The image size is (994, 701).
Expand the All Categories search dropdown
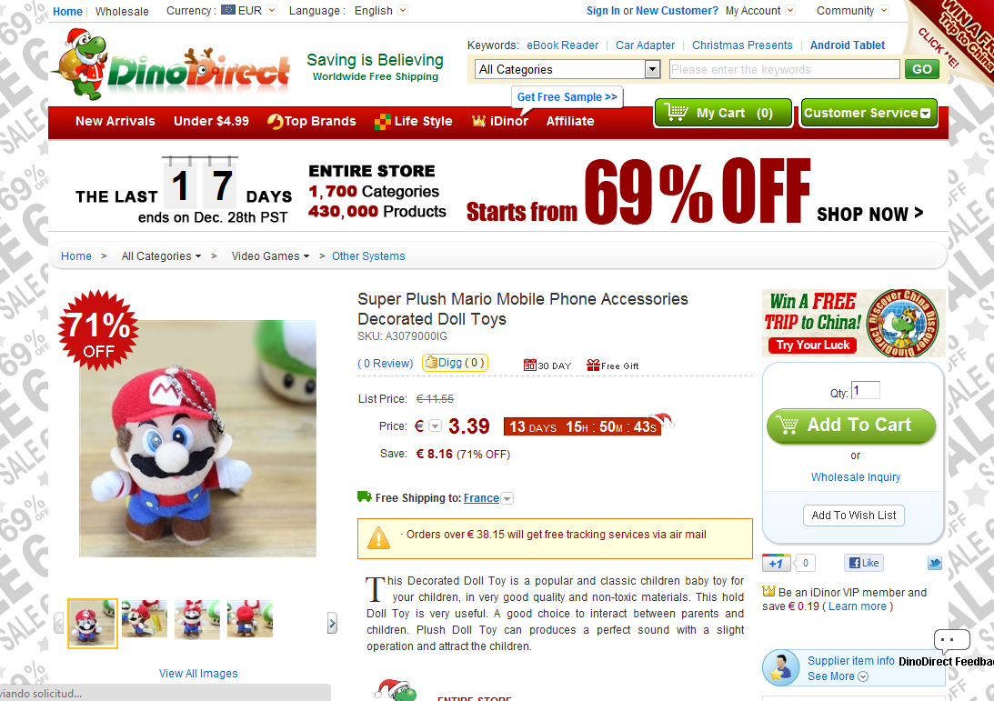652,69
